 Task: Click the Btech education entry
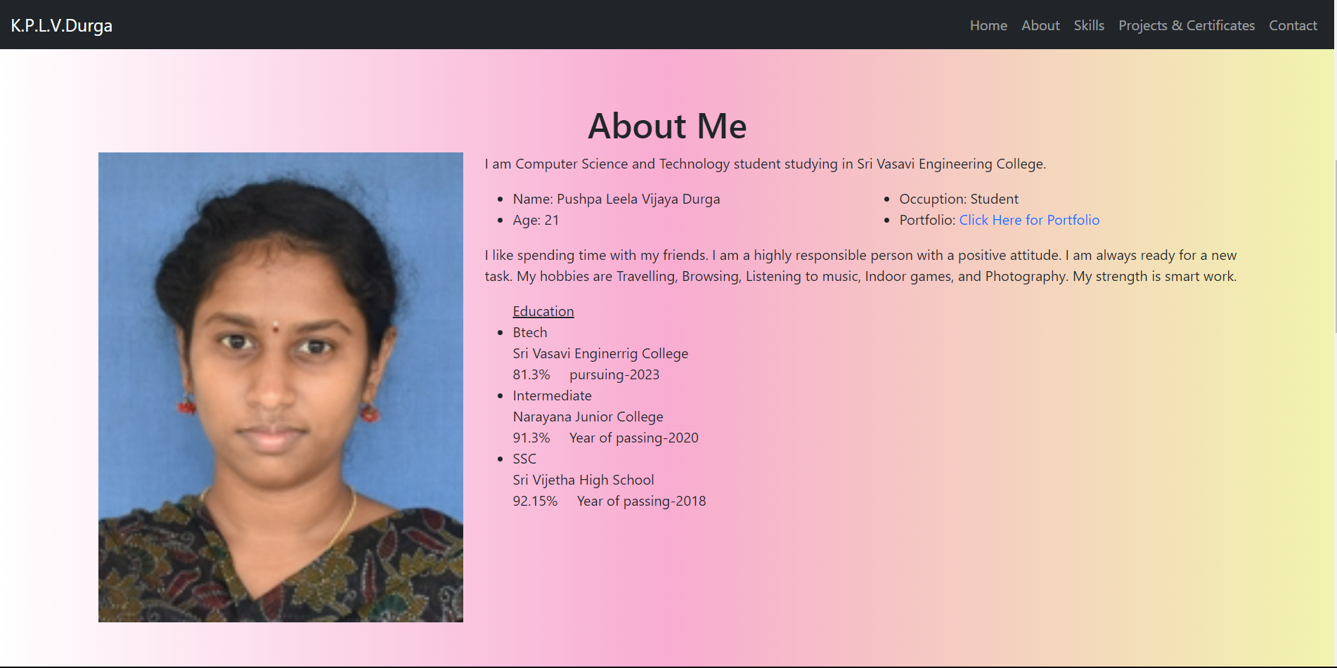(529, 332)
